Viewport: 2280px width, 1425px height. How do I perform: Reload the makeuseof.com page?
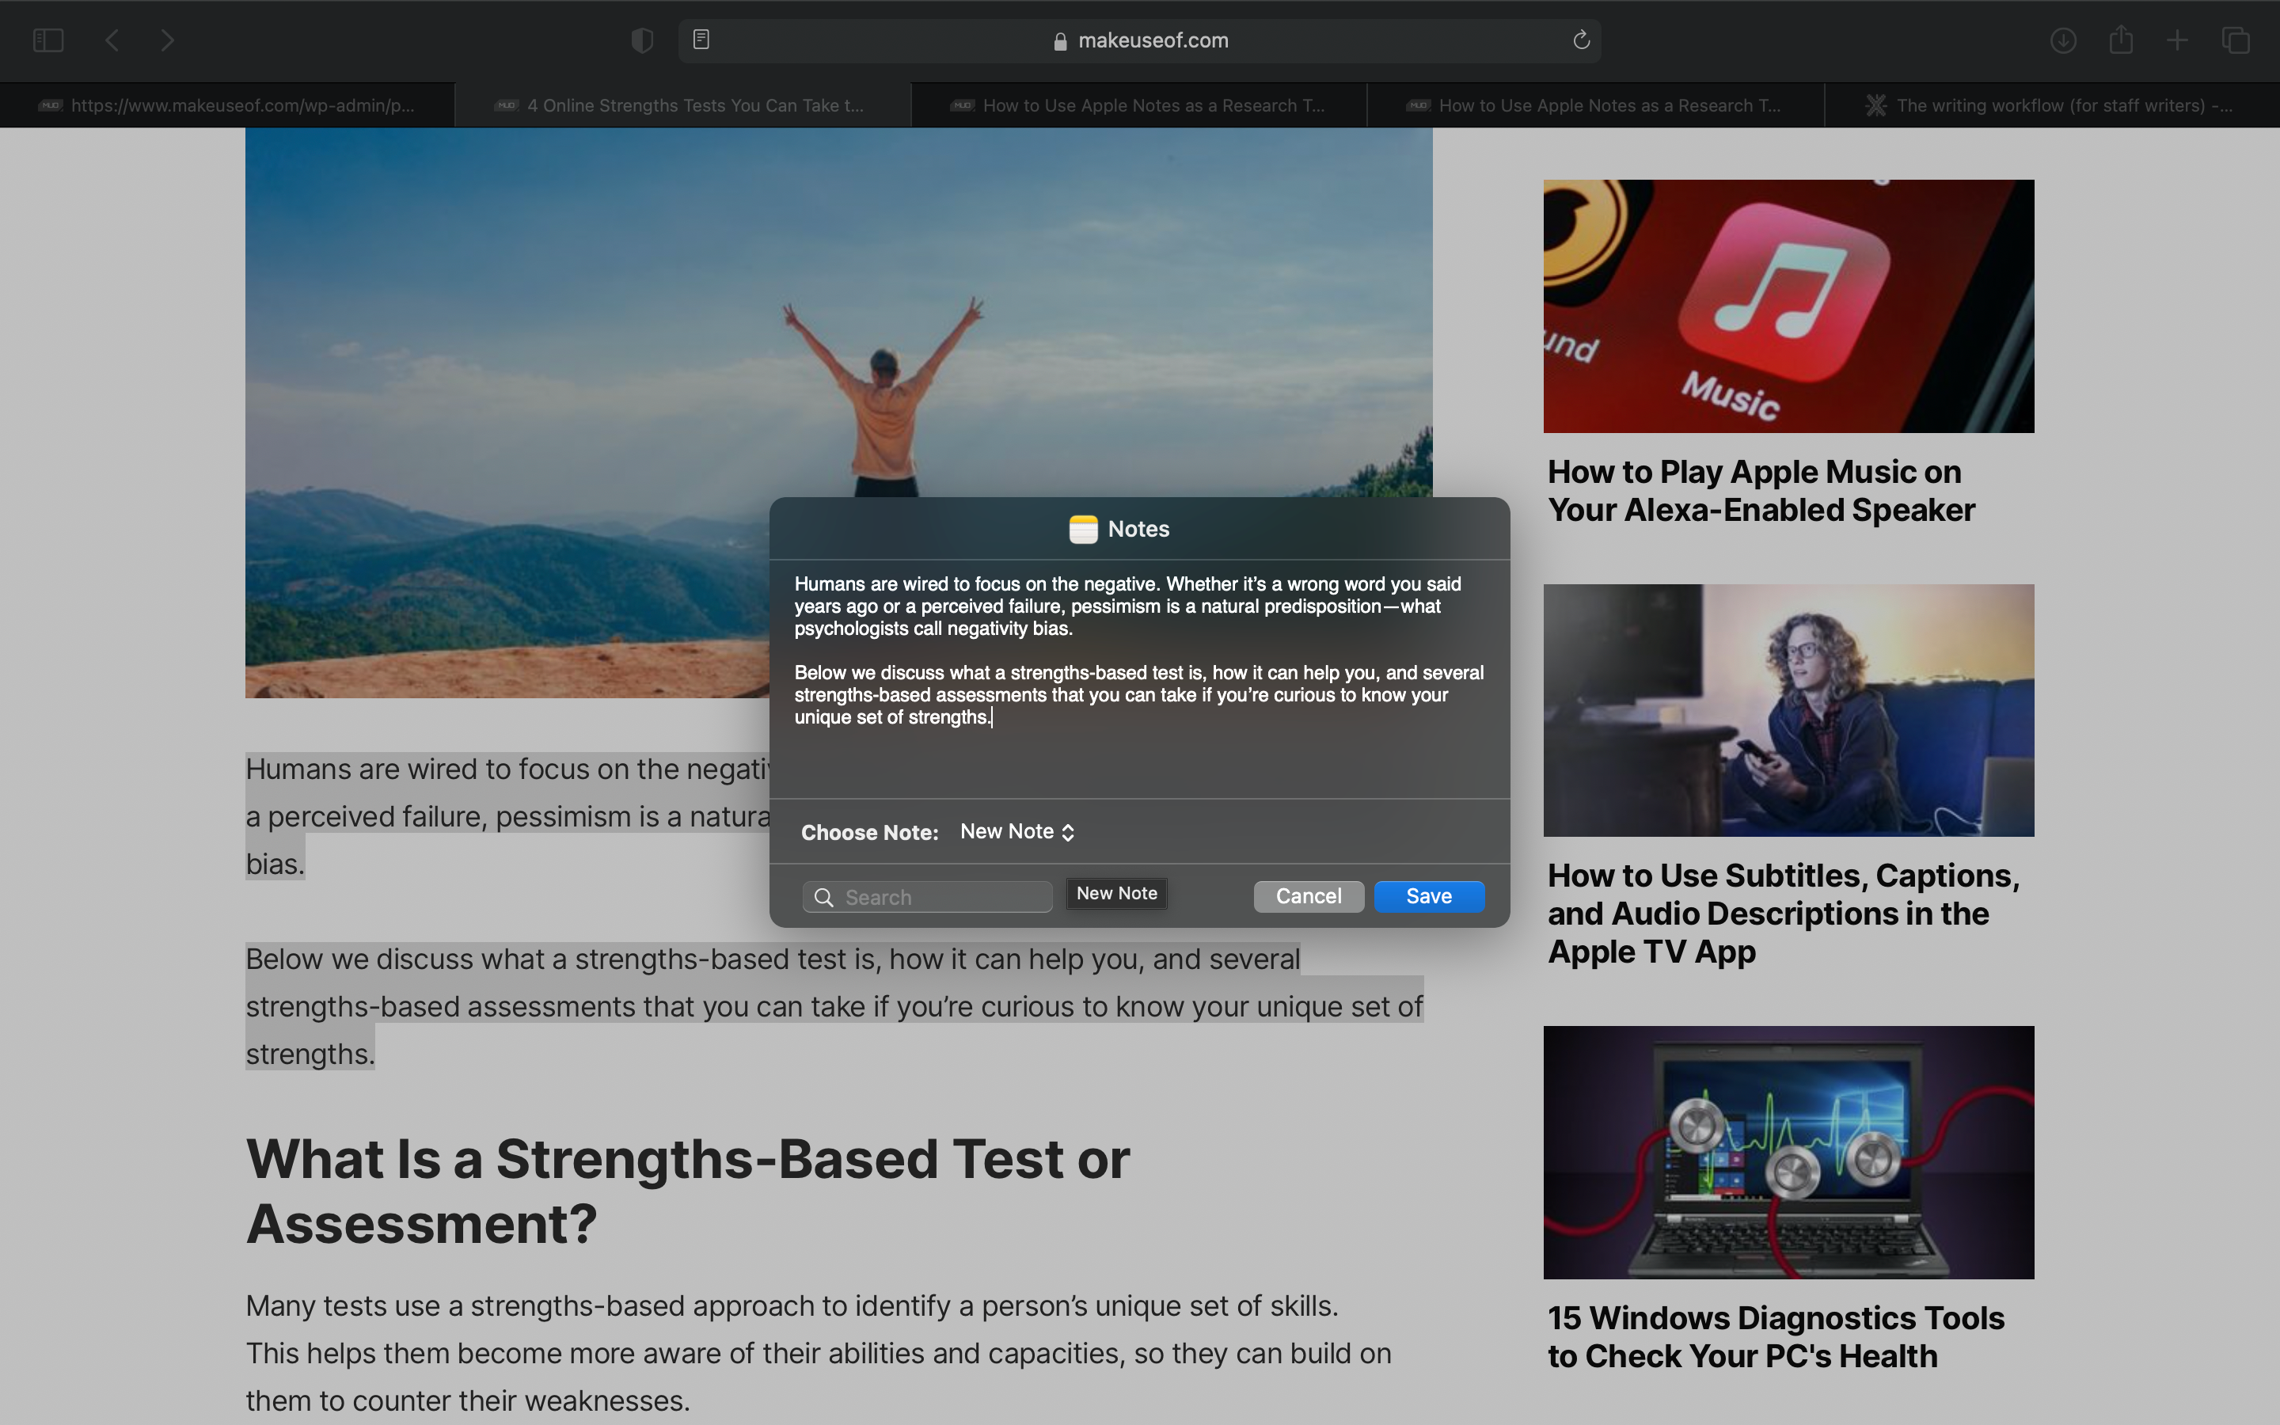[1580, 40]
